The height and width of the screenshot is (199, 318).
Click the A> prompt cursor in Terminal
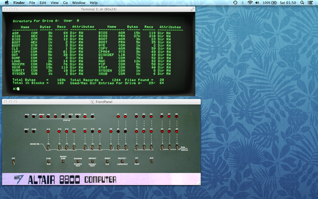(x=18, y=89)
